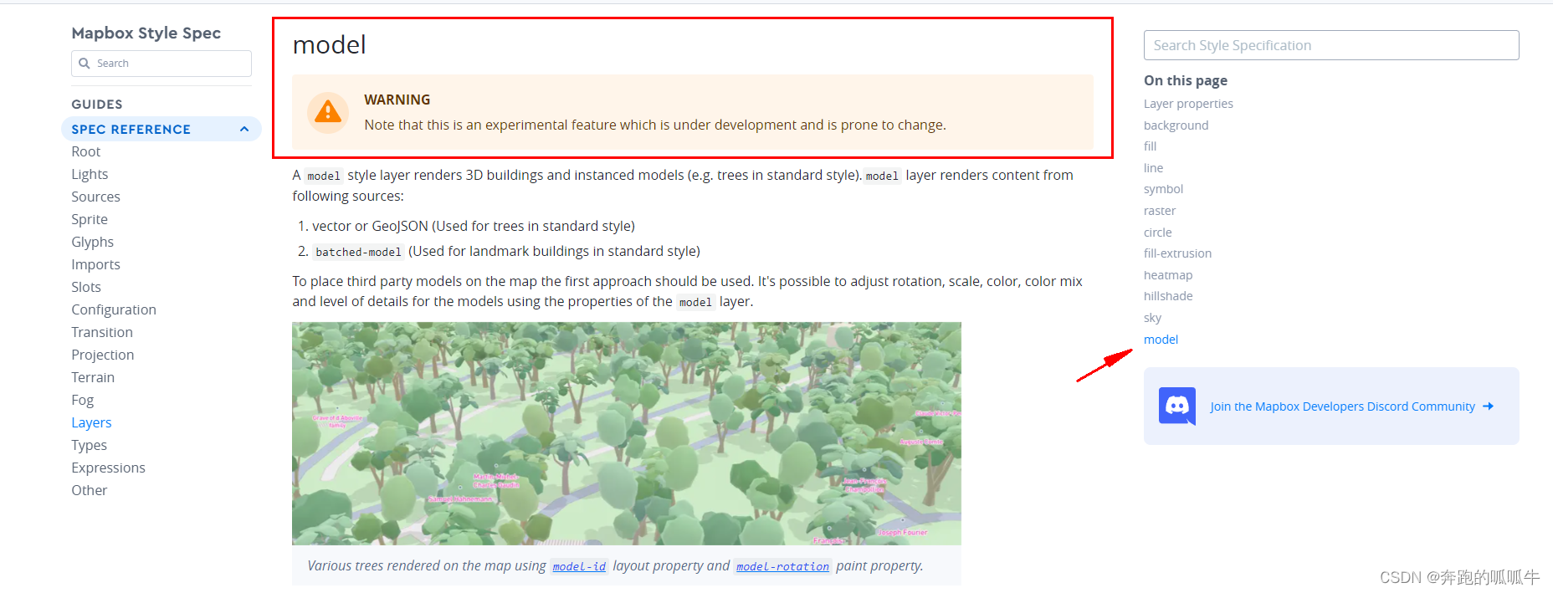Jump to the hillshade section

(1168, 296)
